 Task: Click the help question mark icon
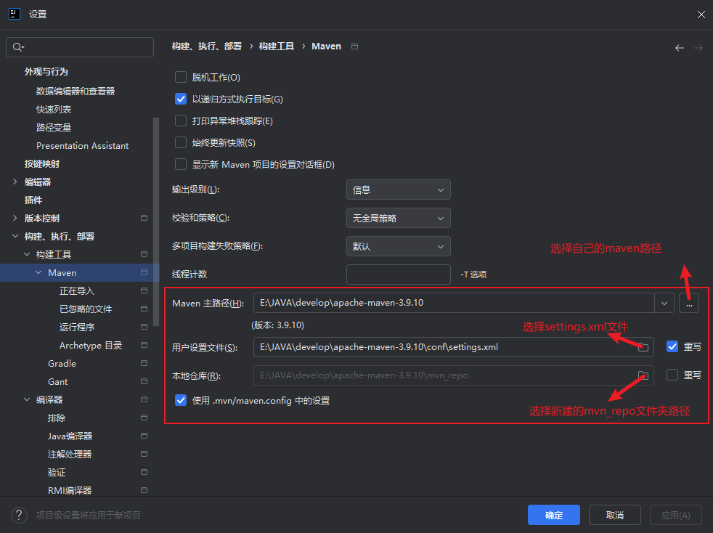[x=19, y=515]
